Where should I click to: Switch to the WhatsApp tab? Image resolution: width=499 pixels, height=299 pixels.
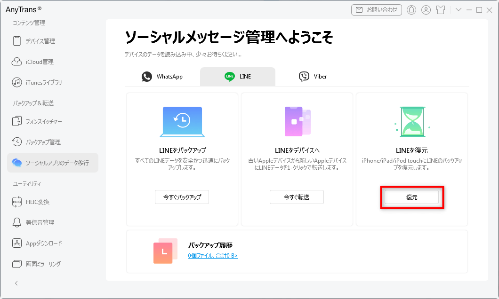pyautogui.click(x=162, y=76)
